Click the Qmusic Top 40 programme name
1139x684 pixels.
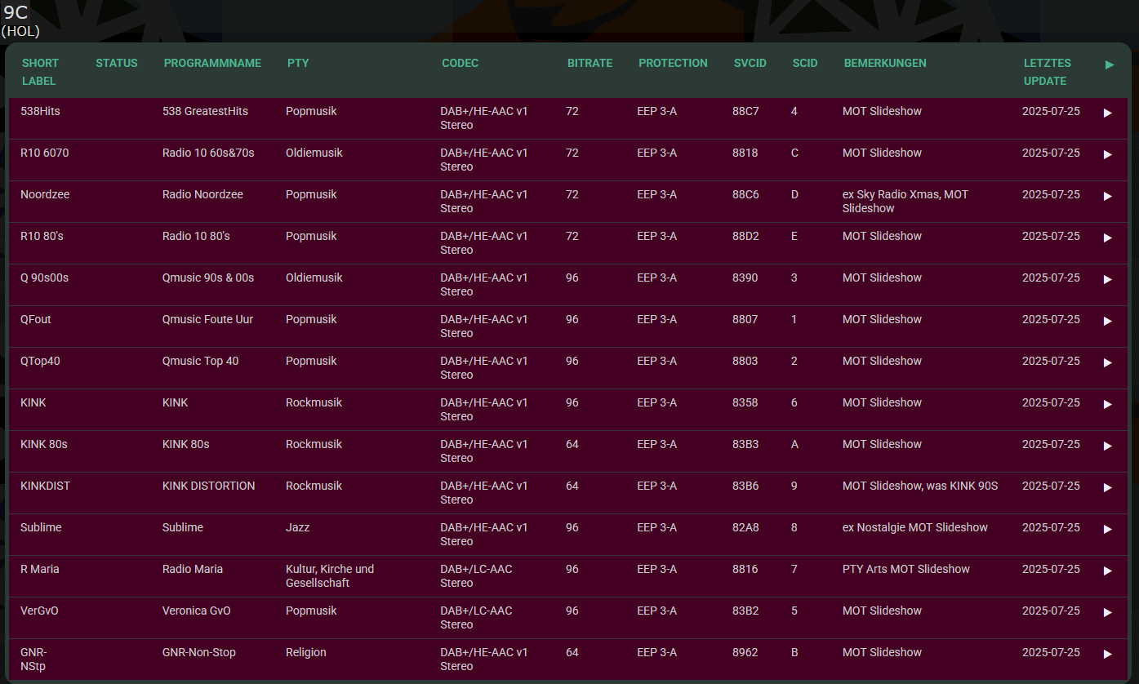pyautogui.click(x=201, y=361)
